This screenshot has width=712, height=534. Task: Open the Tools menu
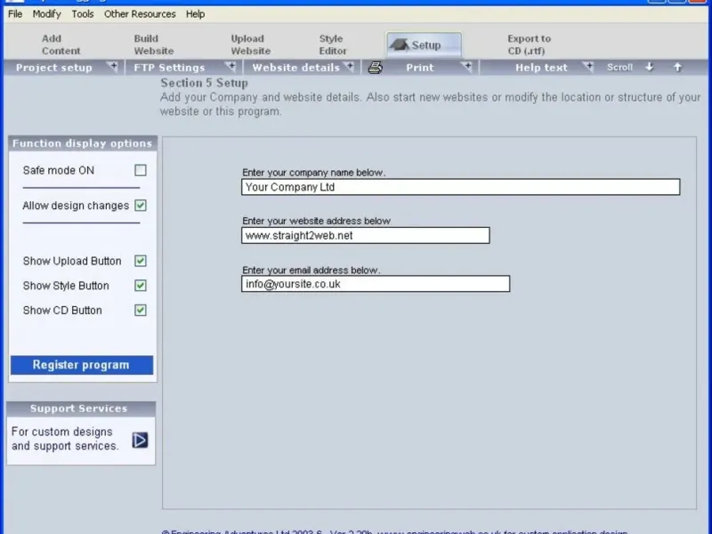[83, 14]
